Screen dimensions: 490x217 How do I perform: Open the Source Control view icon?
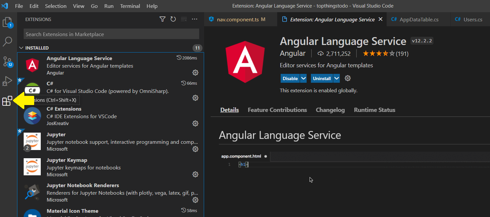8,61
